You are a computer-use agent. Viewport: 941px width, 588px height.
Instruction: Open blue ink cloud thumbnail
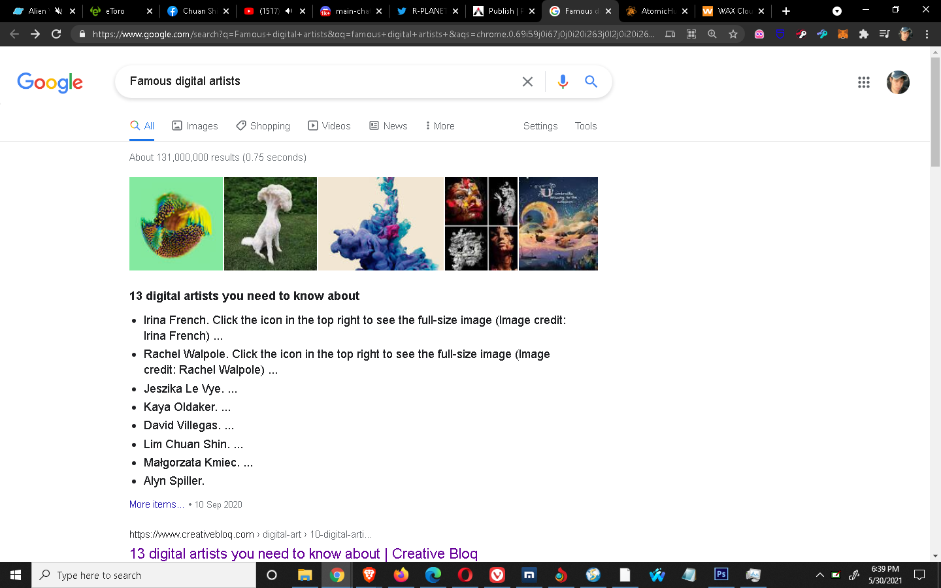click(x=381, y=223)
